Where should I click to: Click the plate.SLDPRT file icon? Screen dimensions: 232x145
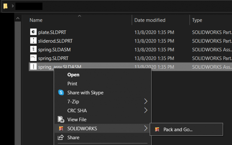point(33,32)
